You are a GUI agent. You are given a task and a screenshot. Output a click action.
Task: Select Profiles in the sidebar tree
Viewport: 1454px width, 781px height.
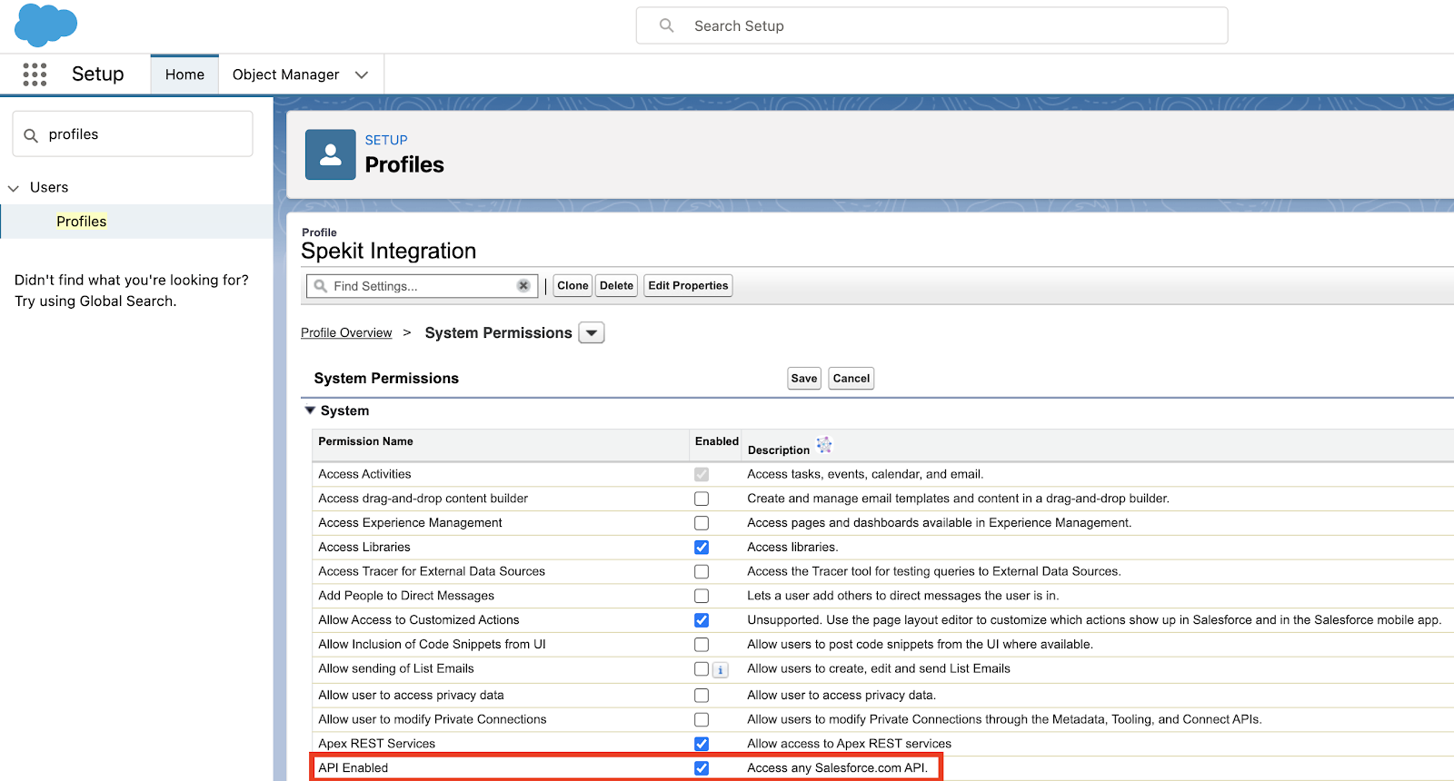[82, 222]
